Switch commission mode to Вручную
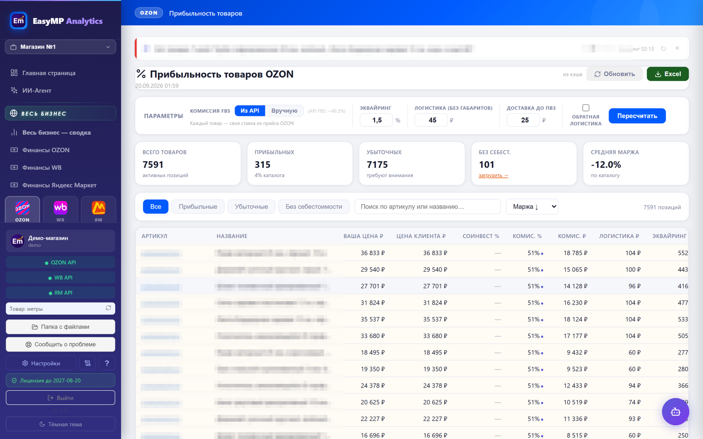The image size is (703, 439). [284, 111]
